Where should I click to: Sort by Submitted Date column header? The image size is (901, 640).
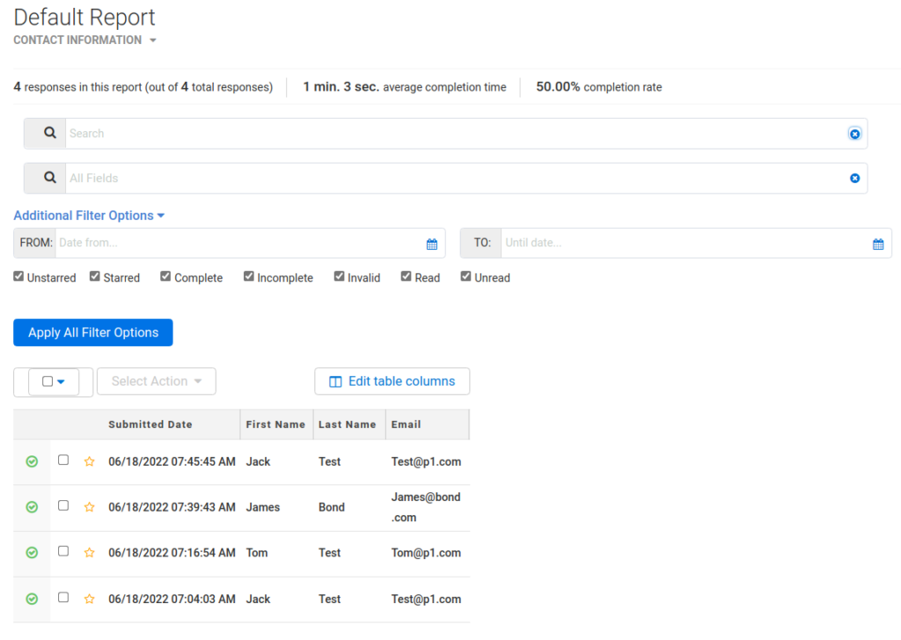pyautogui.click(x=150, y=424)
